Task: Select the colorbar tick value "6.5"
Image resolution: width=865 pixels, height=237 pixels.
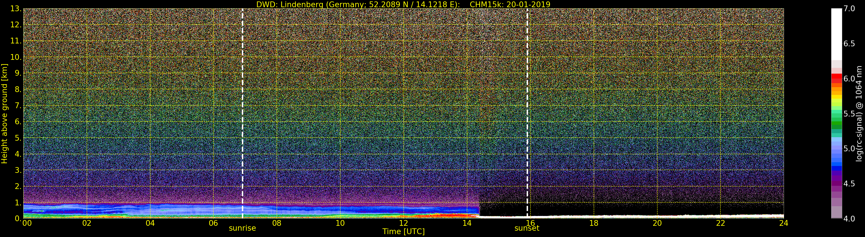Action: 849,44
